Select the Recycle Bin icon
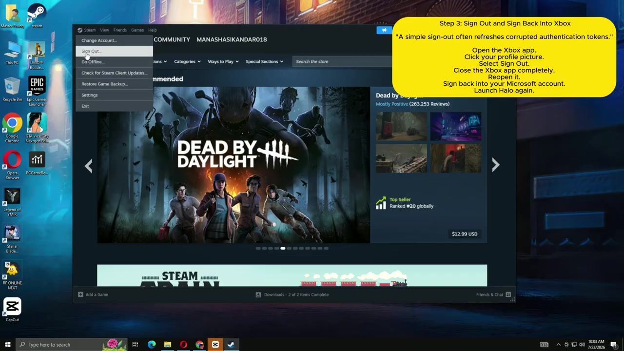 coord(12,90)
